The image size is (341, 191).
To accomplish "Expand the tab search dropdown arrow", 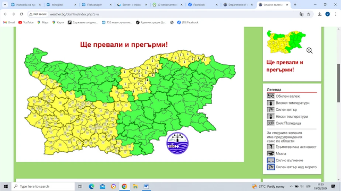I will tap(5, 5).
